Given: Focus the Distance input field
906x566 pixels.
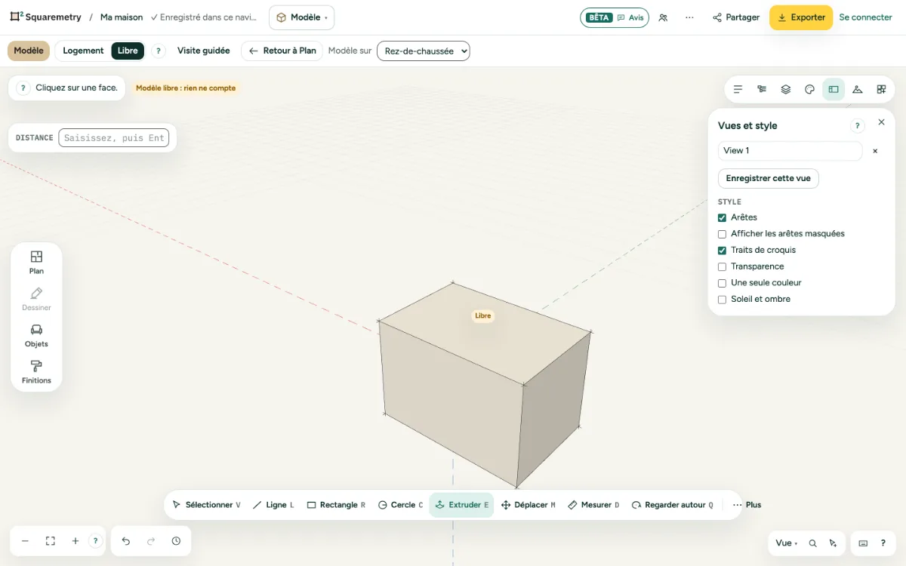Looking at the screenshot, I should tap(113, 138).
